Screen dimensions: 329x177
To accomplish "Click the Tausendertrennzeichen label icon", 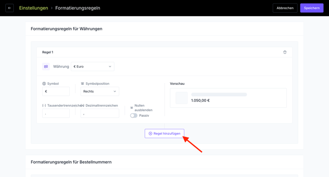I will click(44, 105).
